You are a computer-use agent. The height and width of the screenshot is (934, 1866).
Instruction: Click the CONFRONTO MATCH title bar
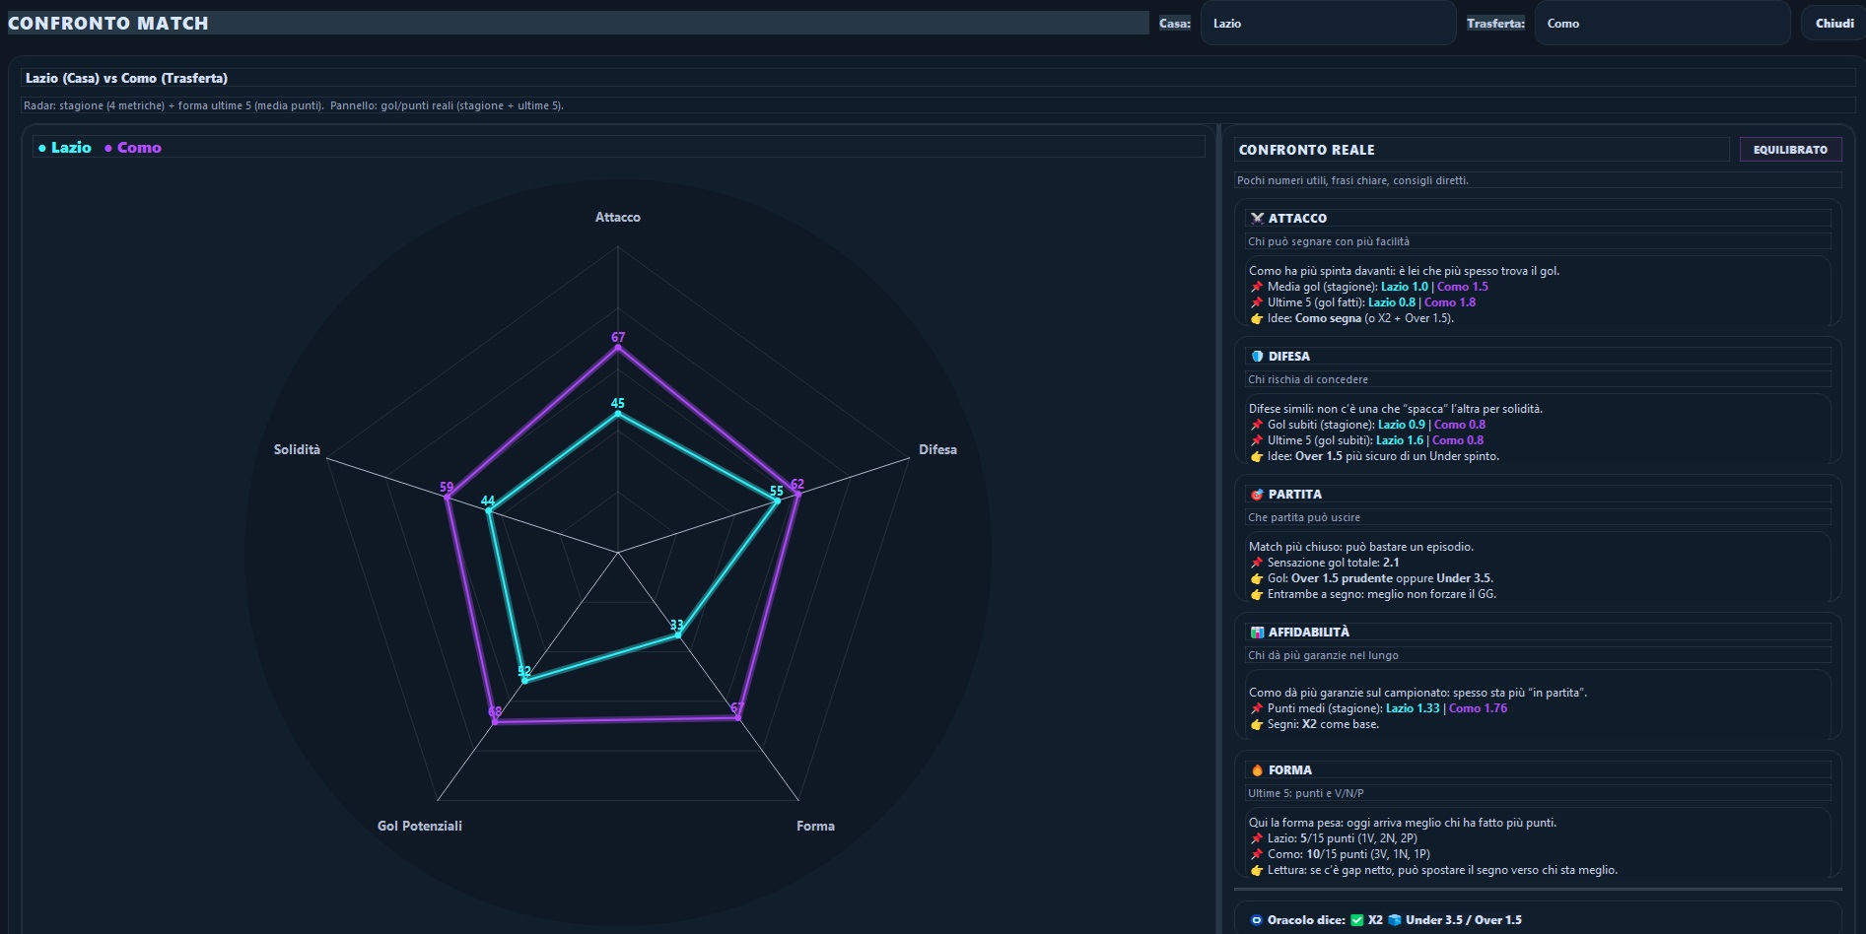(x=108, y=23)
